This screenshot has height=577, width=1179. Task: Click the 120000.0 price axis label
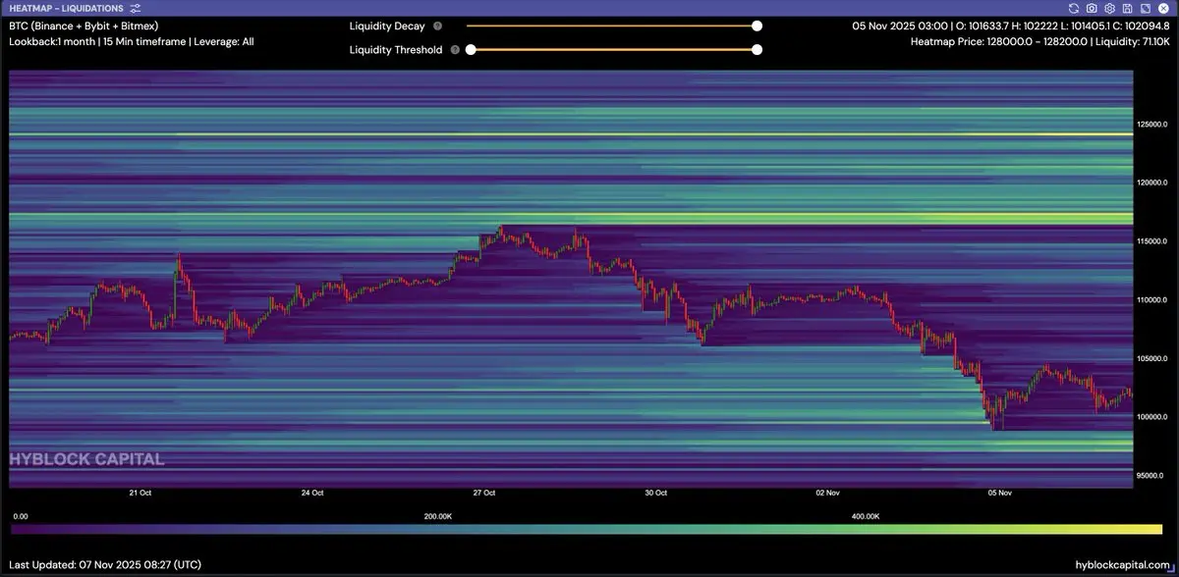[1153, 183]
